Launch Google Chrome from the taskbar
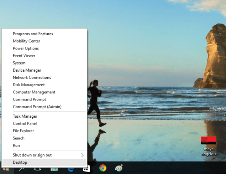This screenshot has width=226, height=174. (103, 168)
